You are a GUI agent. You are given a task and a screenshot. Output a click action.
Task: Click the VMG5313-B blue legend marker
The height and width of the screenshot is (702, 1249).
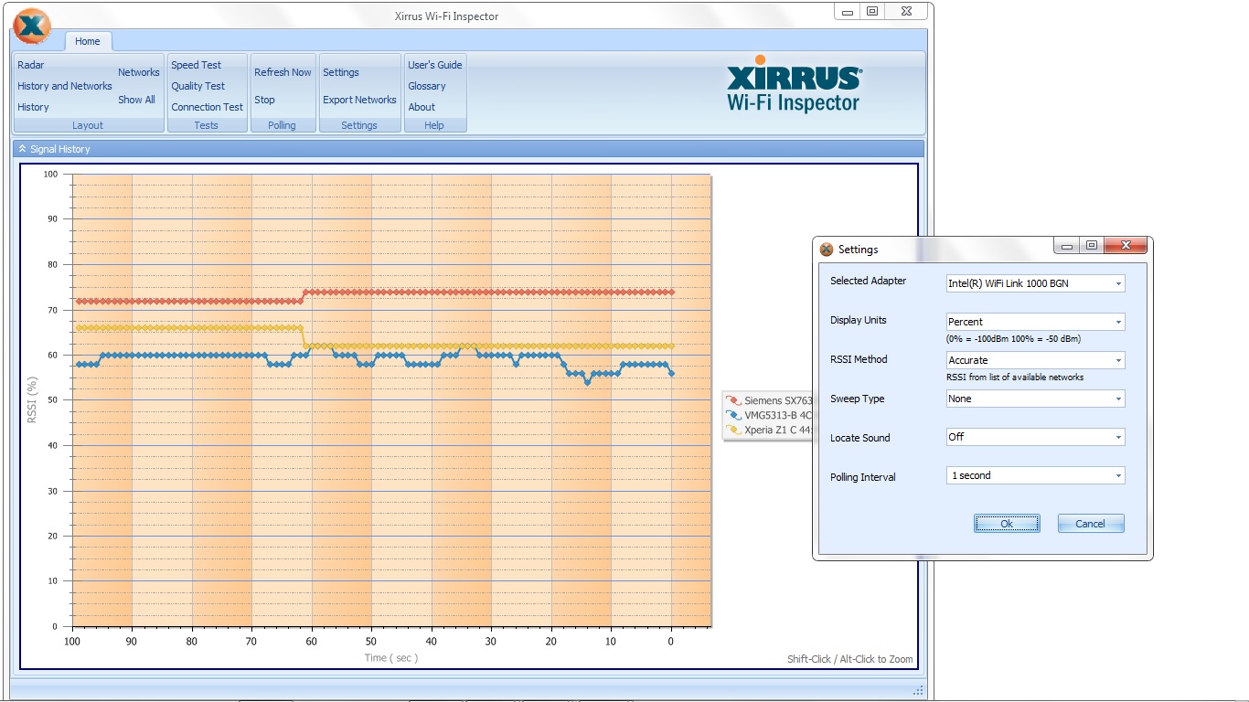click(x=733, y=415)
